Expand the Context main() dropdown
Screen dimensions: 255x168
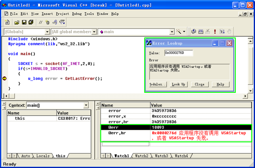tap(86, 105)
